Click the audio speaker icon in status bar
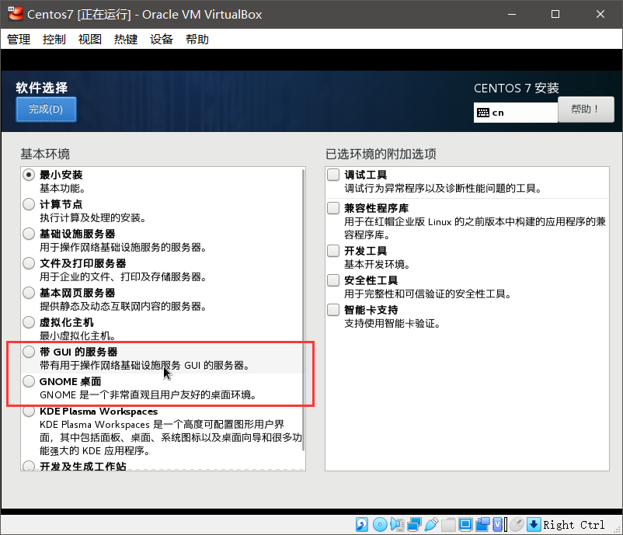The height and width of the screenshot is (535, 623). coord(397,524)
